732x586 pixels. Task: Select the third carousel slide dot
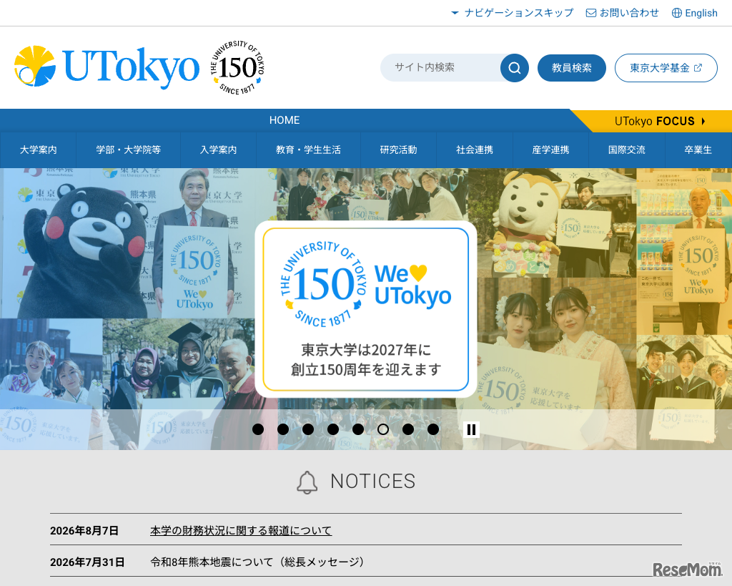(x=308, y=429)
